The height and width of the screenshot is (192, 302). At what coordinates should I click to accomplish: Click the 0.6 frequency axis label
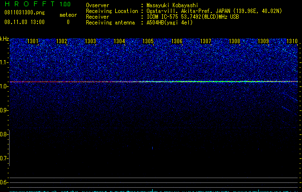pyautogui.click(x=4, y=182)
